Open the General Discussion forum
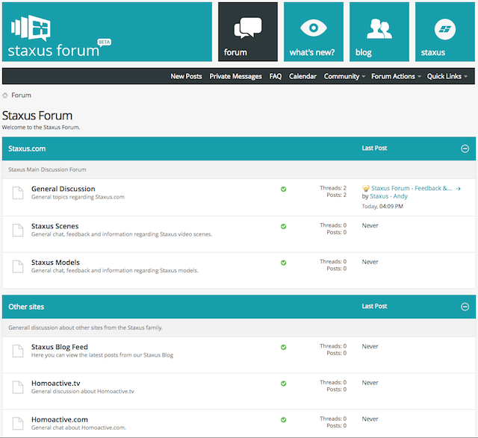 coord(63,189)
